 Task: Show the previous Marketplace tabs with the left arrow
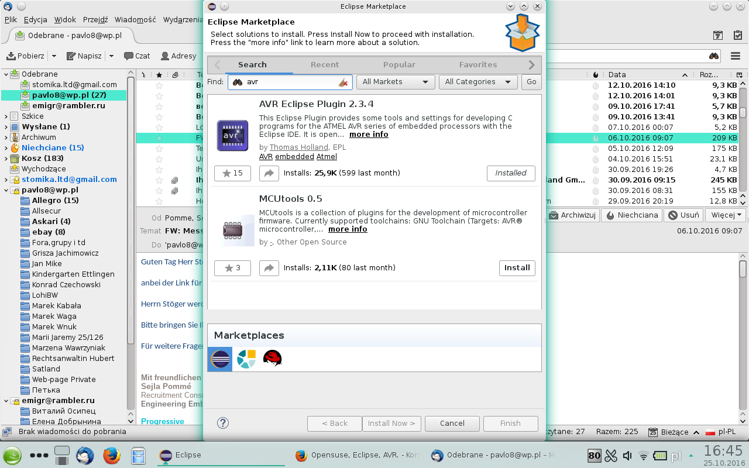(217, 65)
